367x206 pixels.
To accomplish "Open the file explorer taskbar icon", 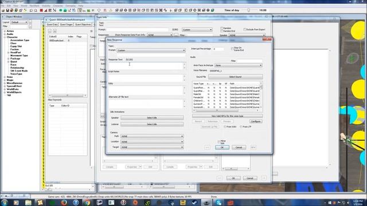I will click(x=28, y=202).
